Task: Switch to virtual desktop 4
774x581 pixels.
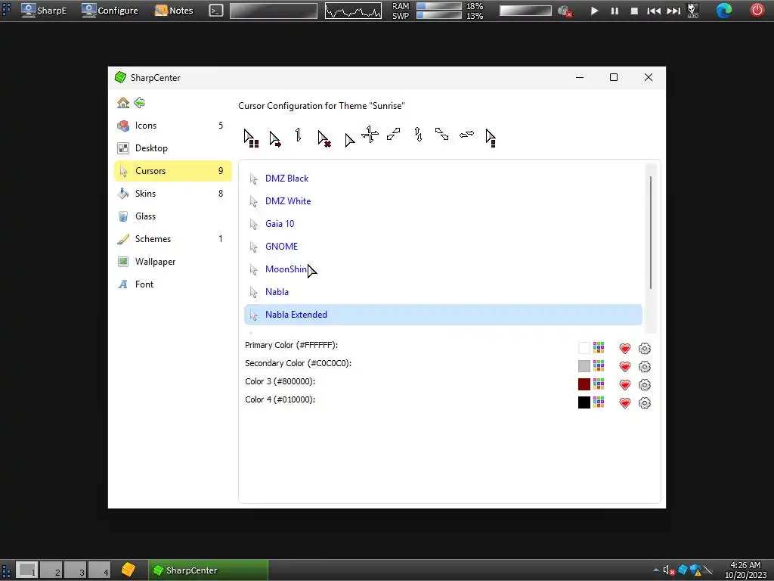Action: 100,570
